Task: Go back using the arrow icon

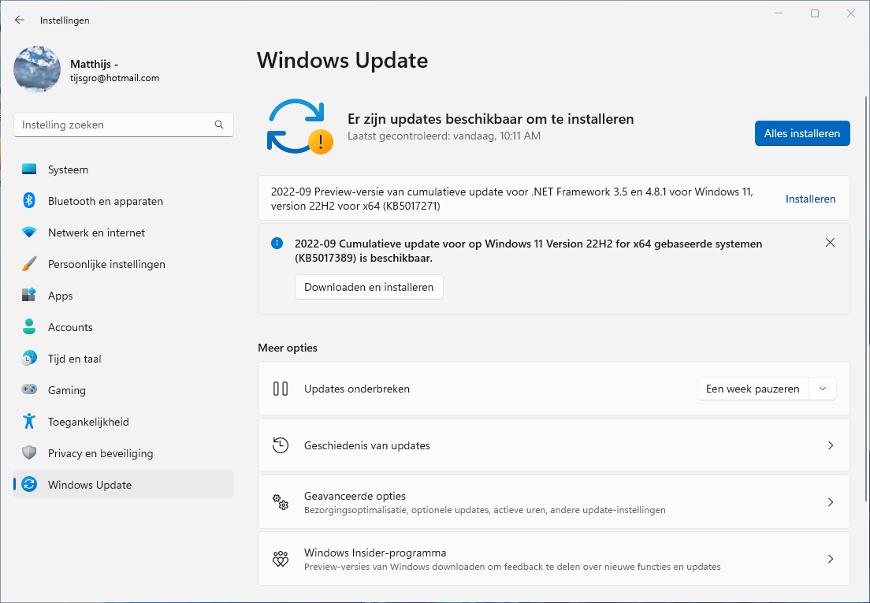Action: point(20,20)
